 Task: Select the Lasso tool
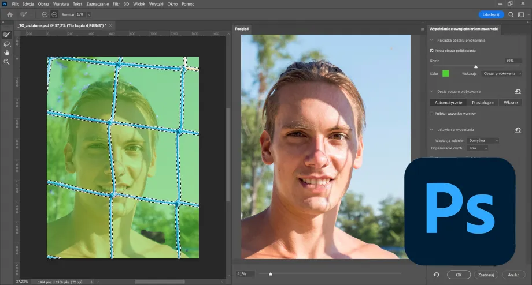click(7, 44)
